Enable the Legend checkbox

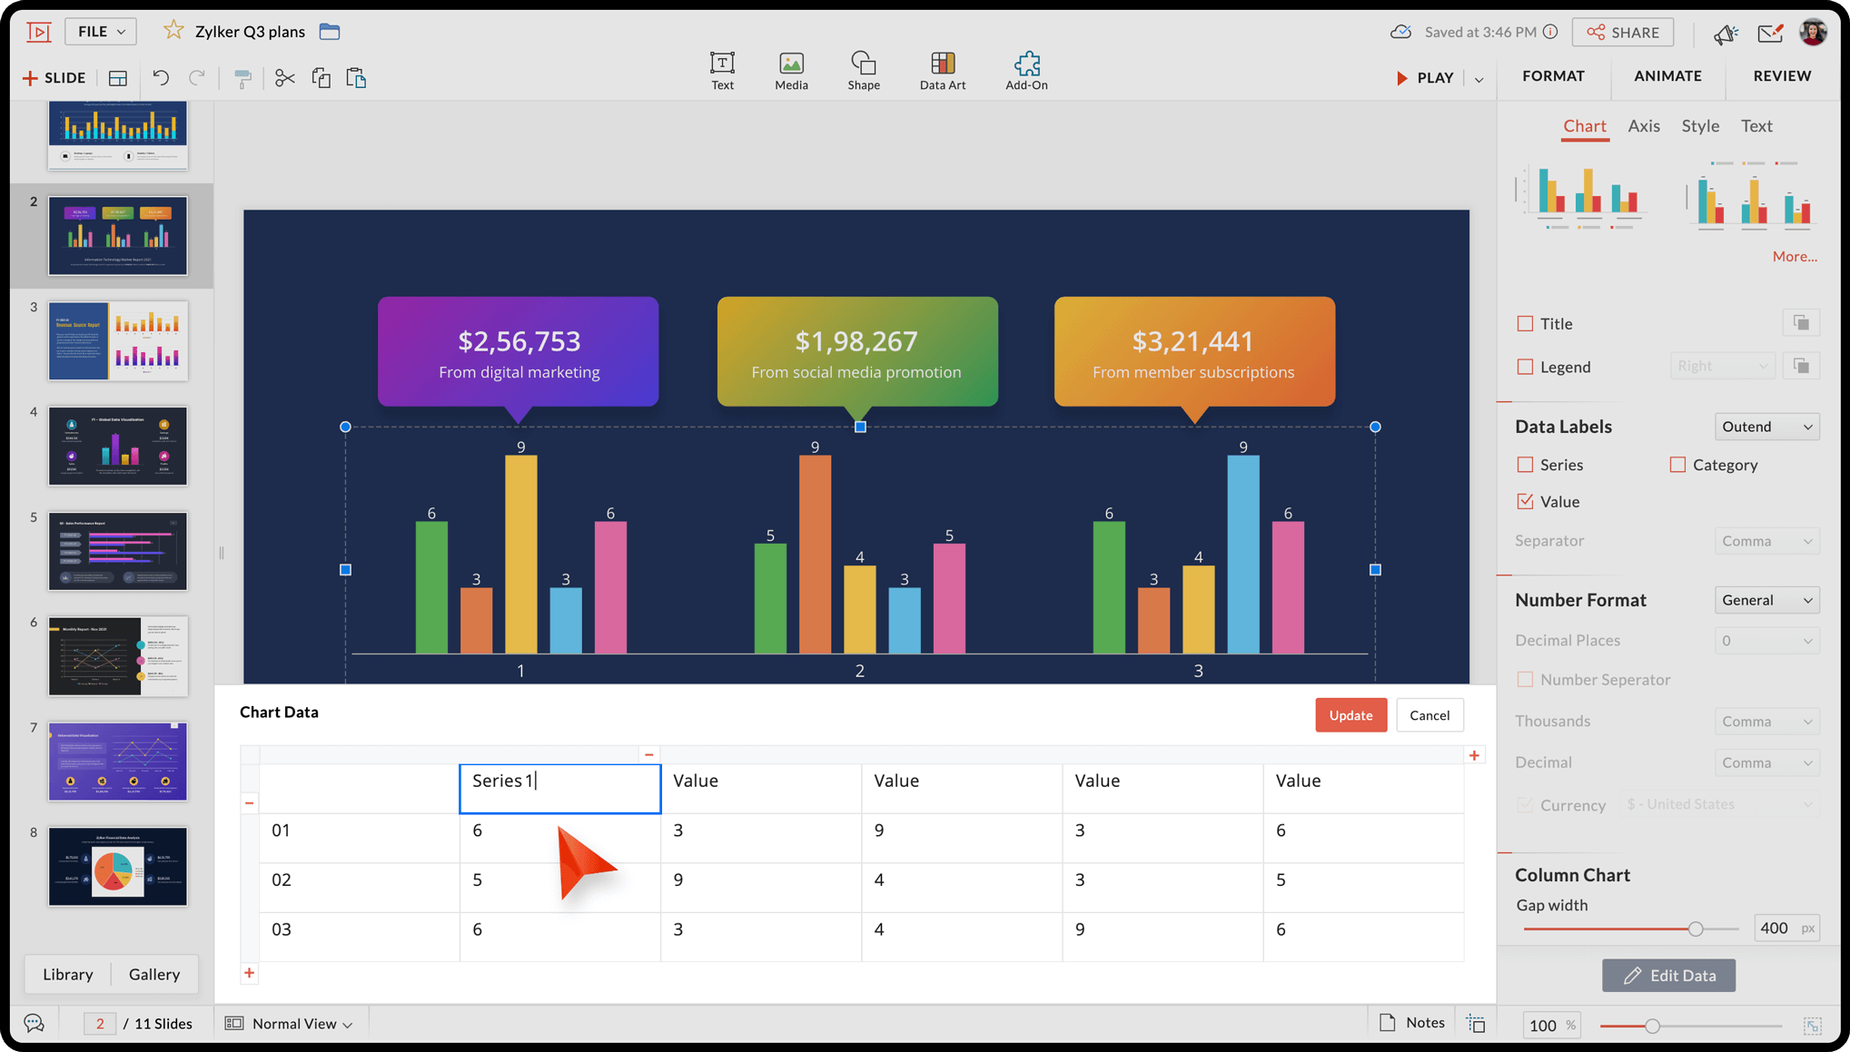pos(1525,367)
